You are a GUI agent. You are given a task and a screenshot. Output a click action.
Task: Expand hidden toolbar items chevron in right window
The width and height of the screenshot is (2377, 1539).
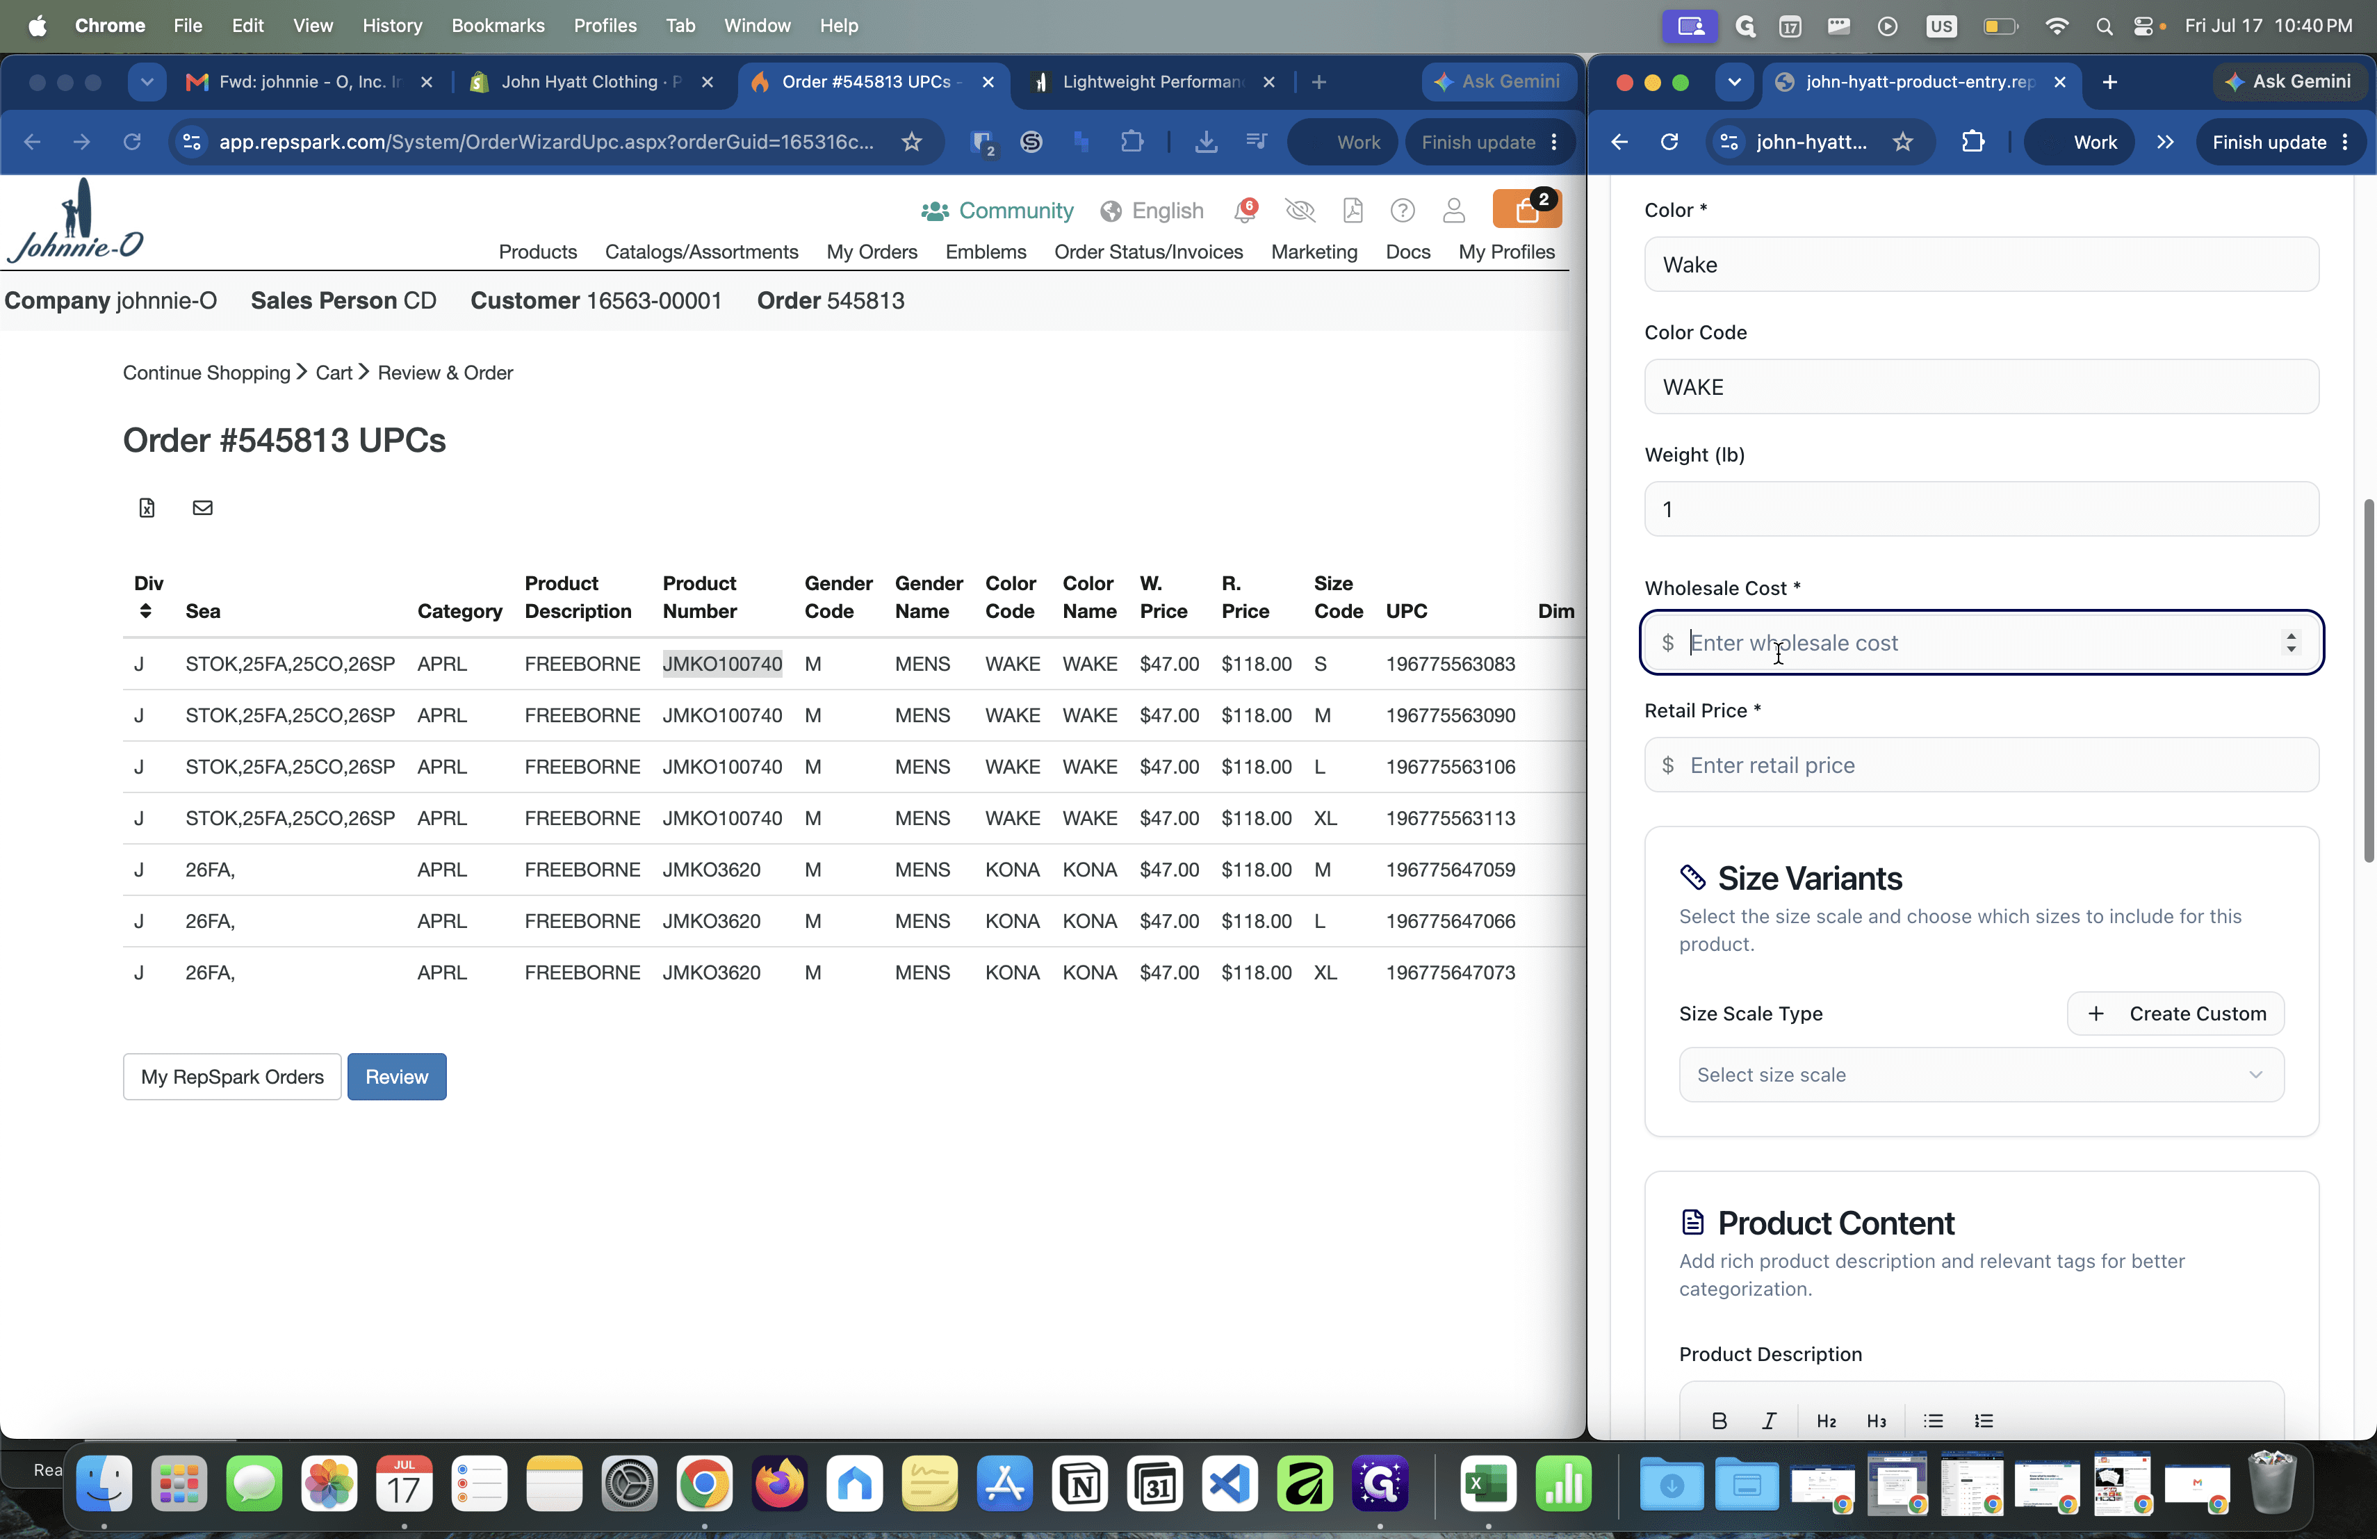tap(2164, 142)
